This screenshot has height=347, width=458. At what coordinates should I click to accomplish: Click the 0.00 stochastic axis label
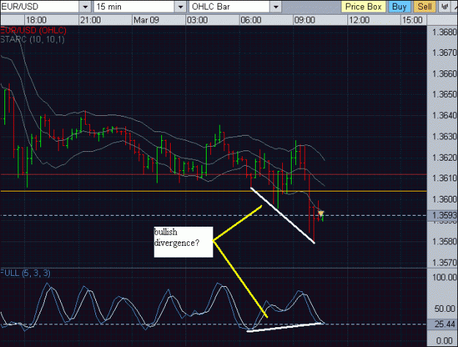tap(445, 341)
